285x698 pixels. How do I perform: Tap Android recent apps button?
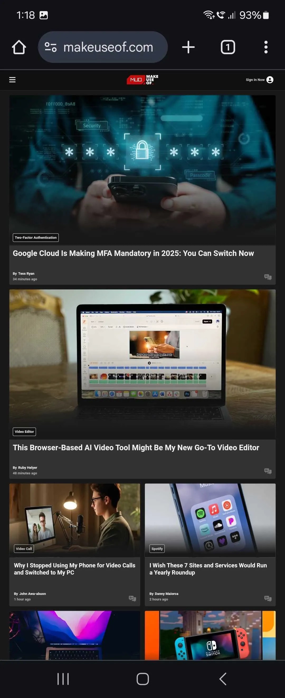63,679
